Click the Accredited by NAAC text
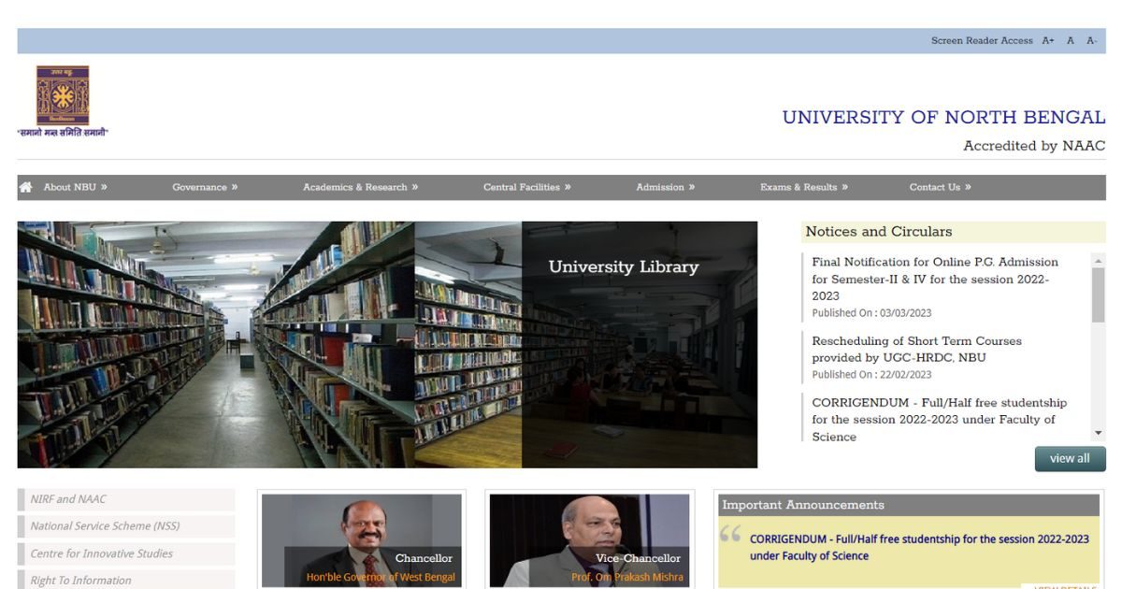Screen dimensions: 1122x589 1034,146
